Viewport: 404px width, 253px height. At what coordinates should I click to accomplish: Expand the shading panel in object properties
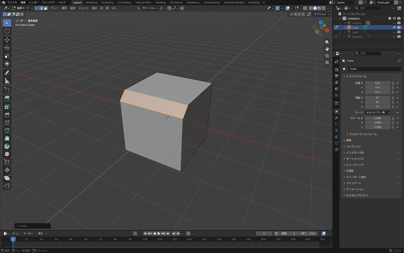[x=355, y=165]
